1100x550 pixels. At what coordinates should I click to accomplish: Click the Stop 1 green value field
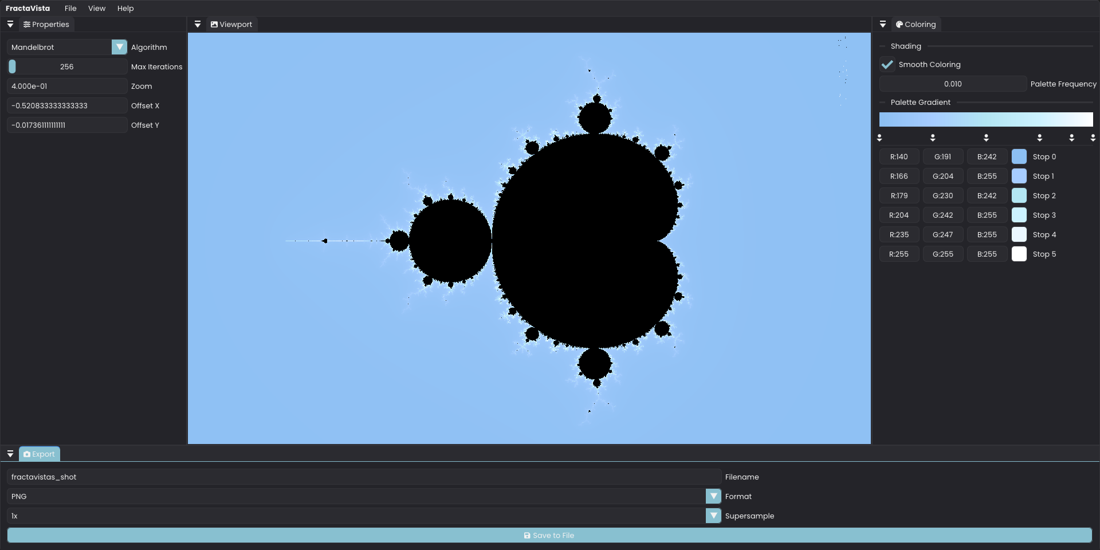(x=943, y=176)
